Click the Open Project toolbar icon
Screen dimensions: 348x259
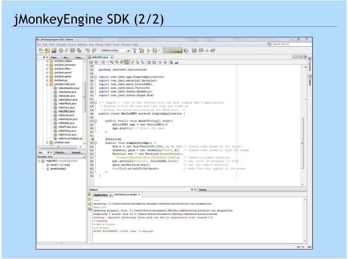coord(54,51)
